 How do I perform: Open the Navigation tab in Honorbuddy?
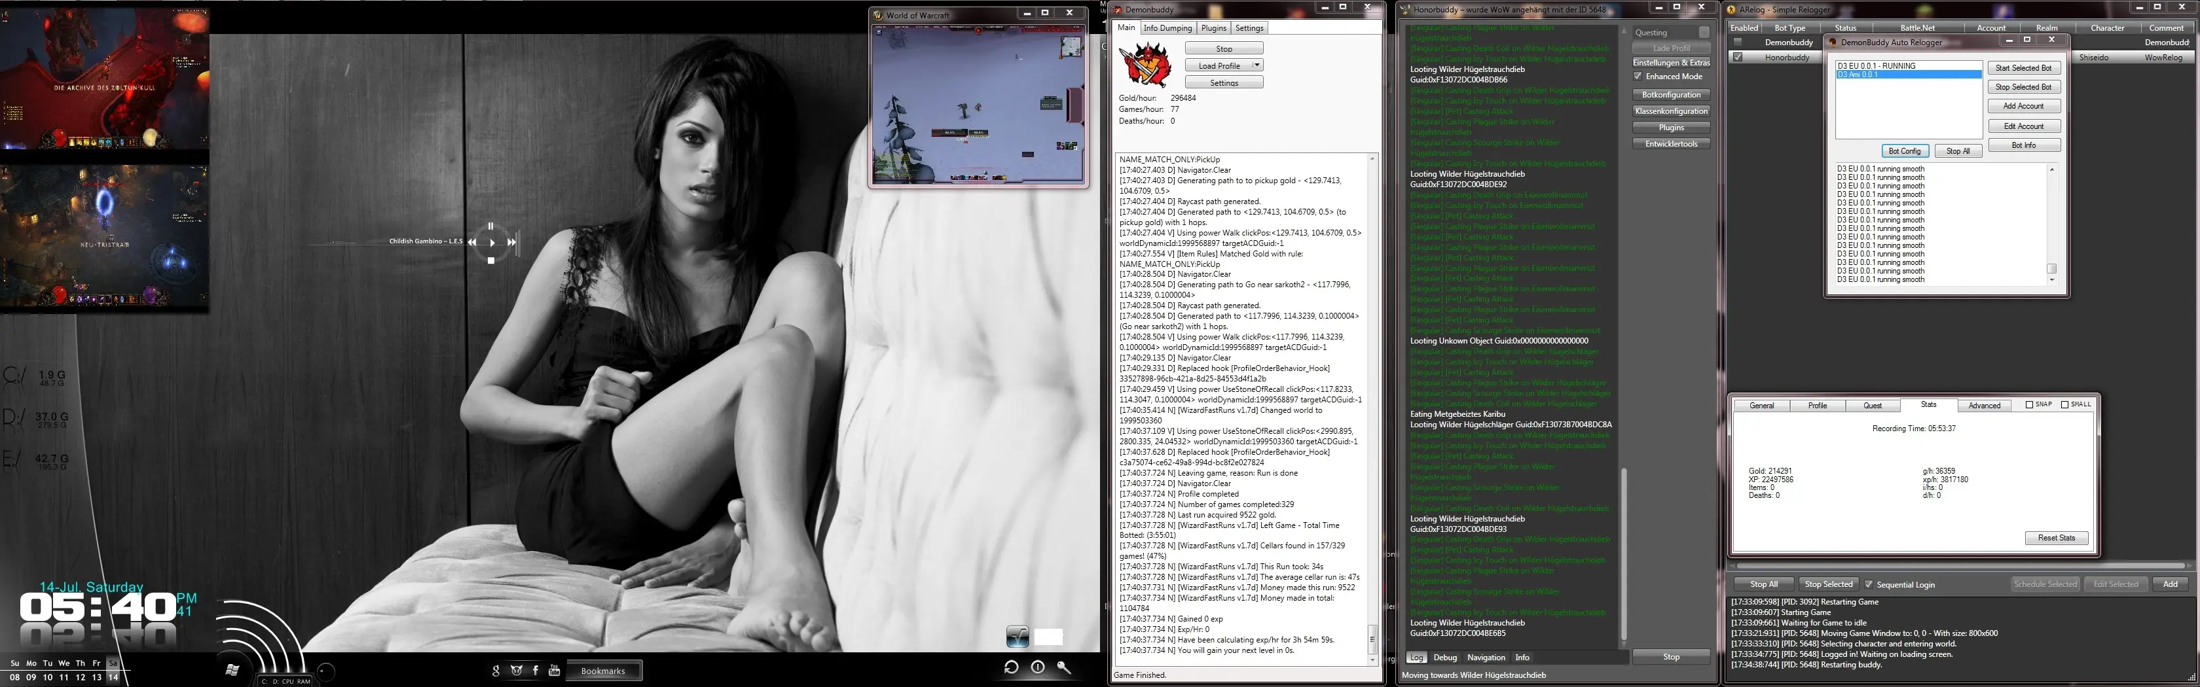[1486, 657]
